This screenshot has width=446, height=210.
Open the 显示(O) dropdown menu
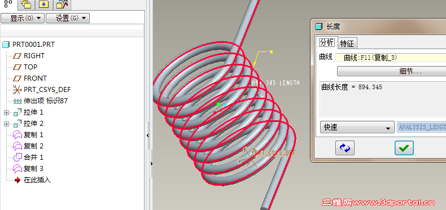23,18
